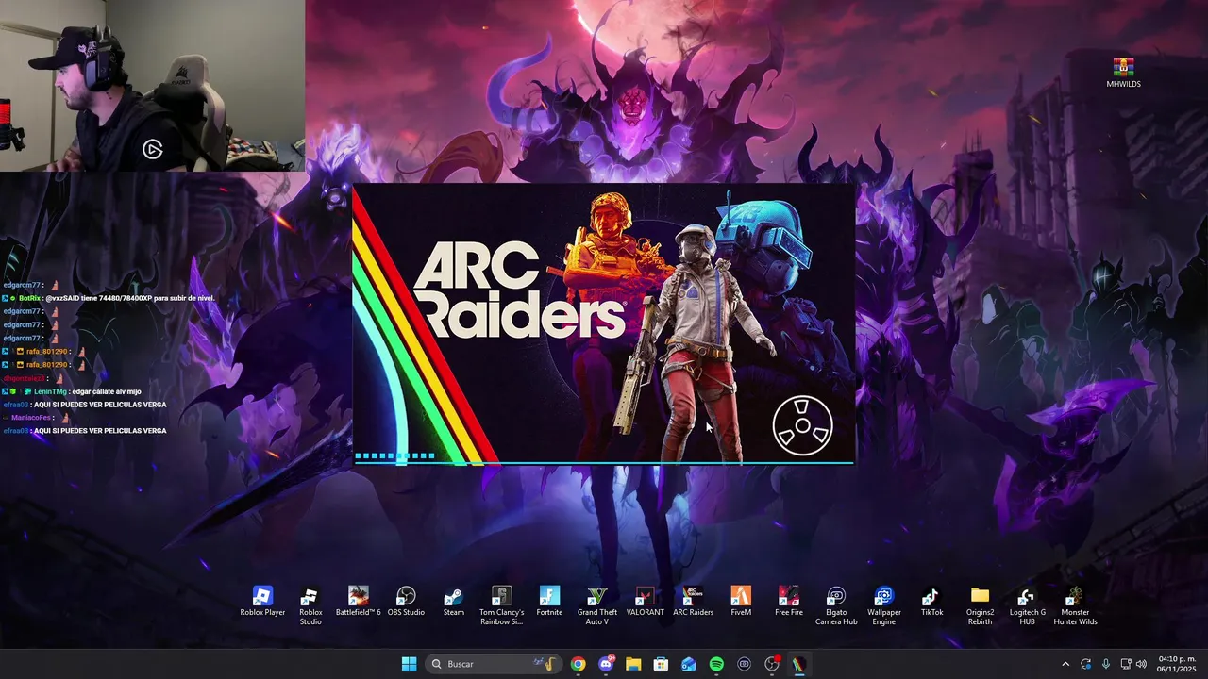Image resolution: width=1208 pixels, height=679 pixels.
Task: Launch the Roblox Studio shortcut
Action: point(310,605)
